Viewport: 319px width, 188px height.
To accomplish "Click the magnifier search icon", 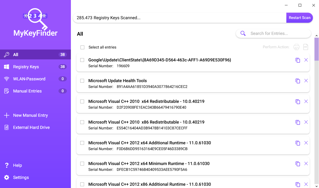I will pos(243,33).
